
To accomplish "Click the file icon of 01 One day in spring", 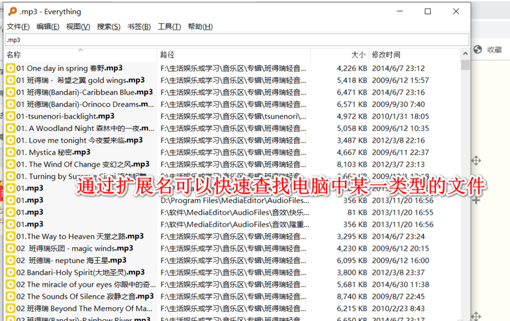I will (x=10, y=68).
